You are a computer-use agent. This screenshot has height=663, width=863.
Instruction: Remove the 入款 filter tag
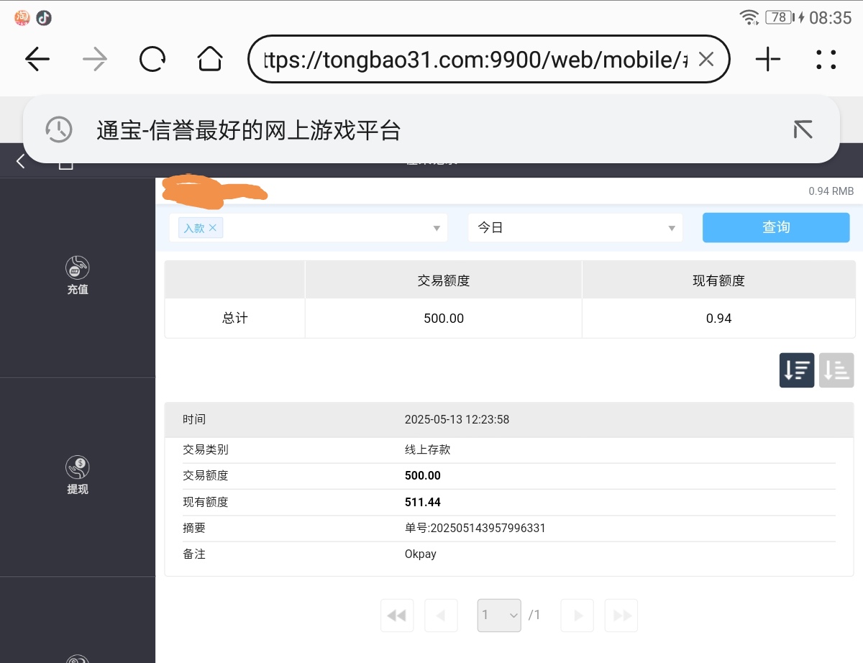(212, 228)
